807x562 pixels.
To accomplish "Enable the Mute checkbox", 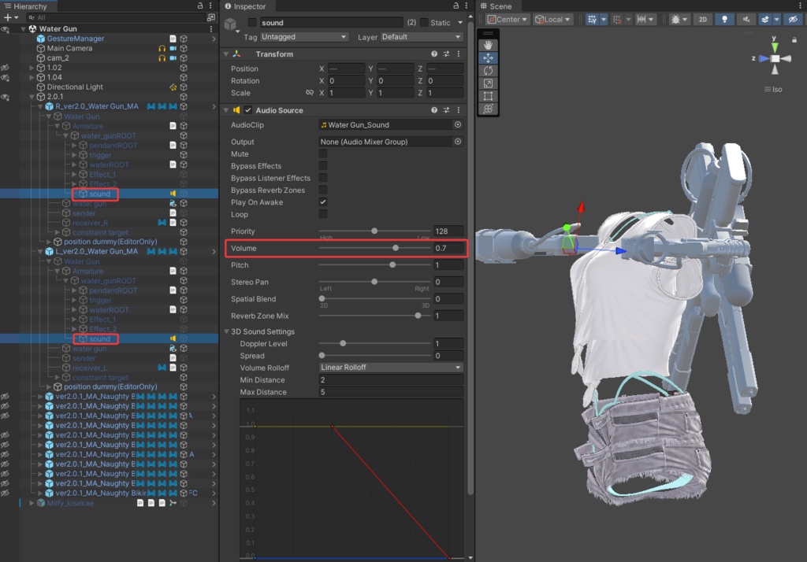I will point(323,154).
